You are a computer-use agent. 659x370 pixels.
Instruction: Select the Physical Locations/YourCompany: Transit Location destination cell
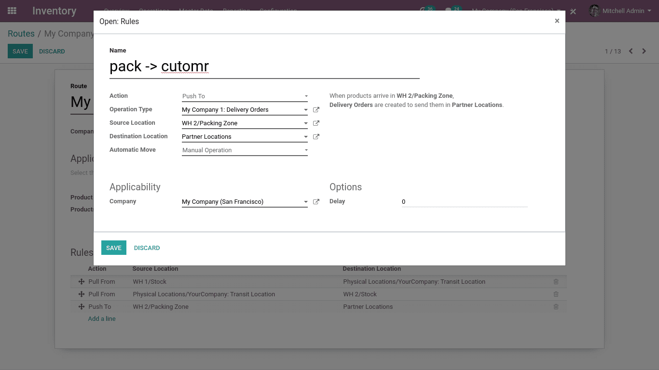coord(414,281)
